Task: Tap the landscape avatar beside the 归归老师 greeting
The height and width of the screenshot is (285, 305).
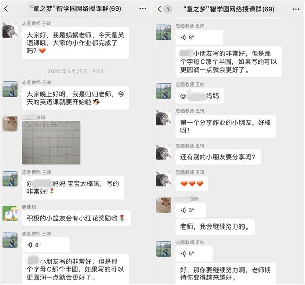Action: tap(10, 89)
